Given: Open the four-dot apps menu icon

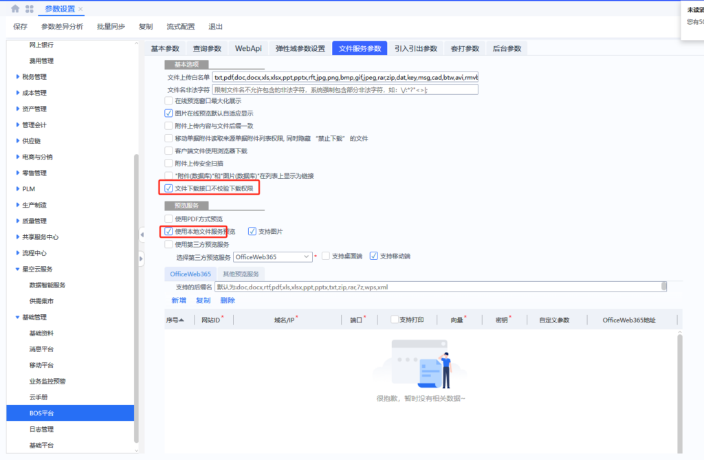Looking at the screenshot, I should 30,9.
